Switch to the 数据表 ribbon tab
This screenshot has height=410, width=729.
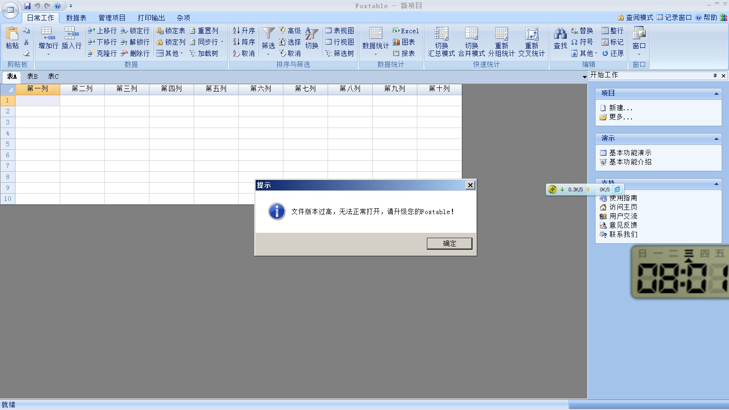pos(76,18)
